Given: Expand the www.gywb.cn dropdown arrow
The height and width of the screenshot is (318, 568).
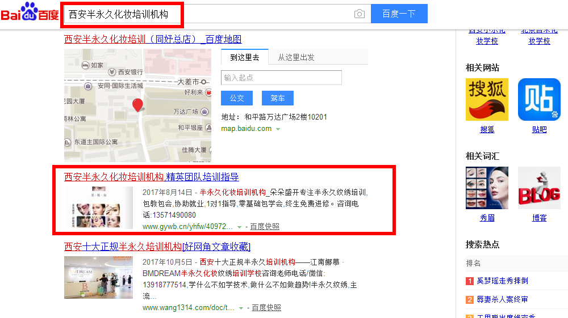Looking at the screenshot, I should tap(240, 227).
